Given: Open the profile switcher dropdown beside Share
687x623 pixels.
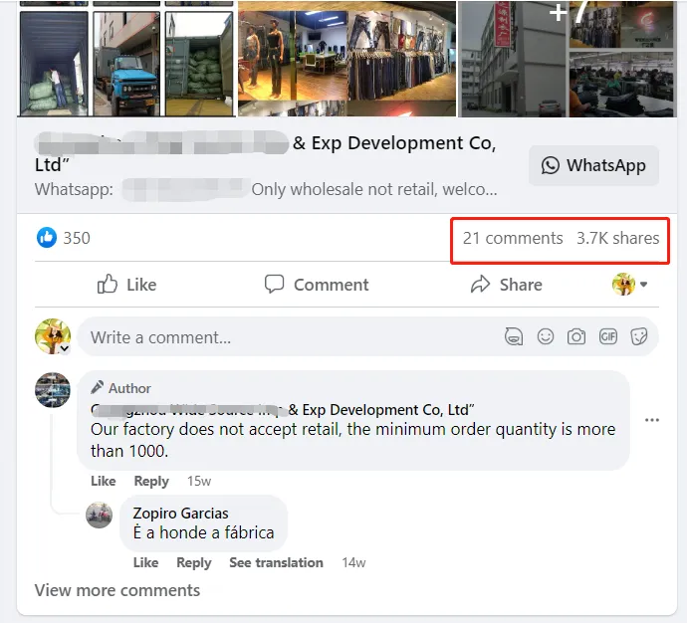Looking at the screenshot, I should point(630,285).
